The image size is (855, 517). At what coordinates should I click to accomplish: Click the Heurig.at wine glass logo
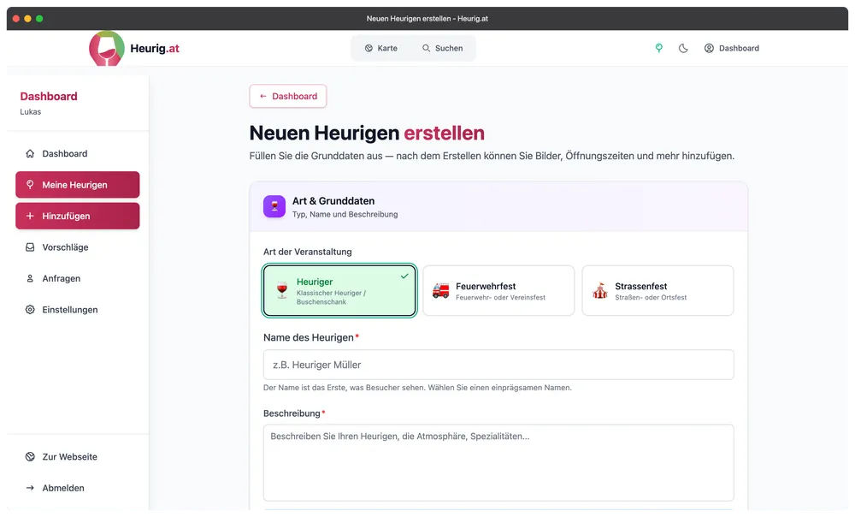[106, 48]
